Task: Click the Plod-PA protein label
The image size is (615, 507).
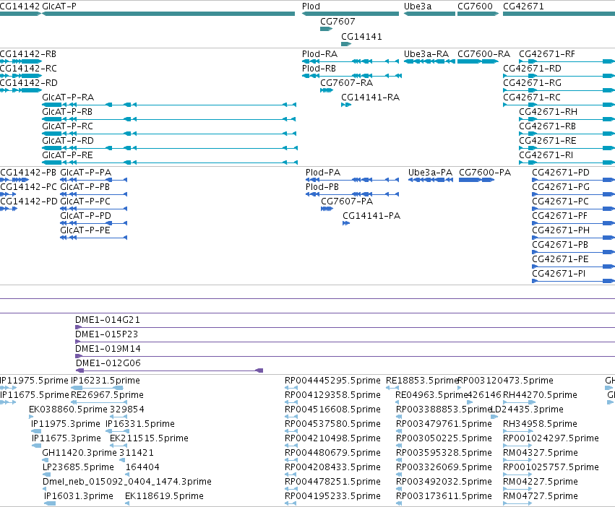Action: (x=323, y=172)
